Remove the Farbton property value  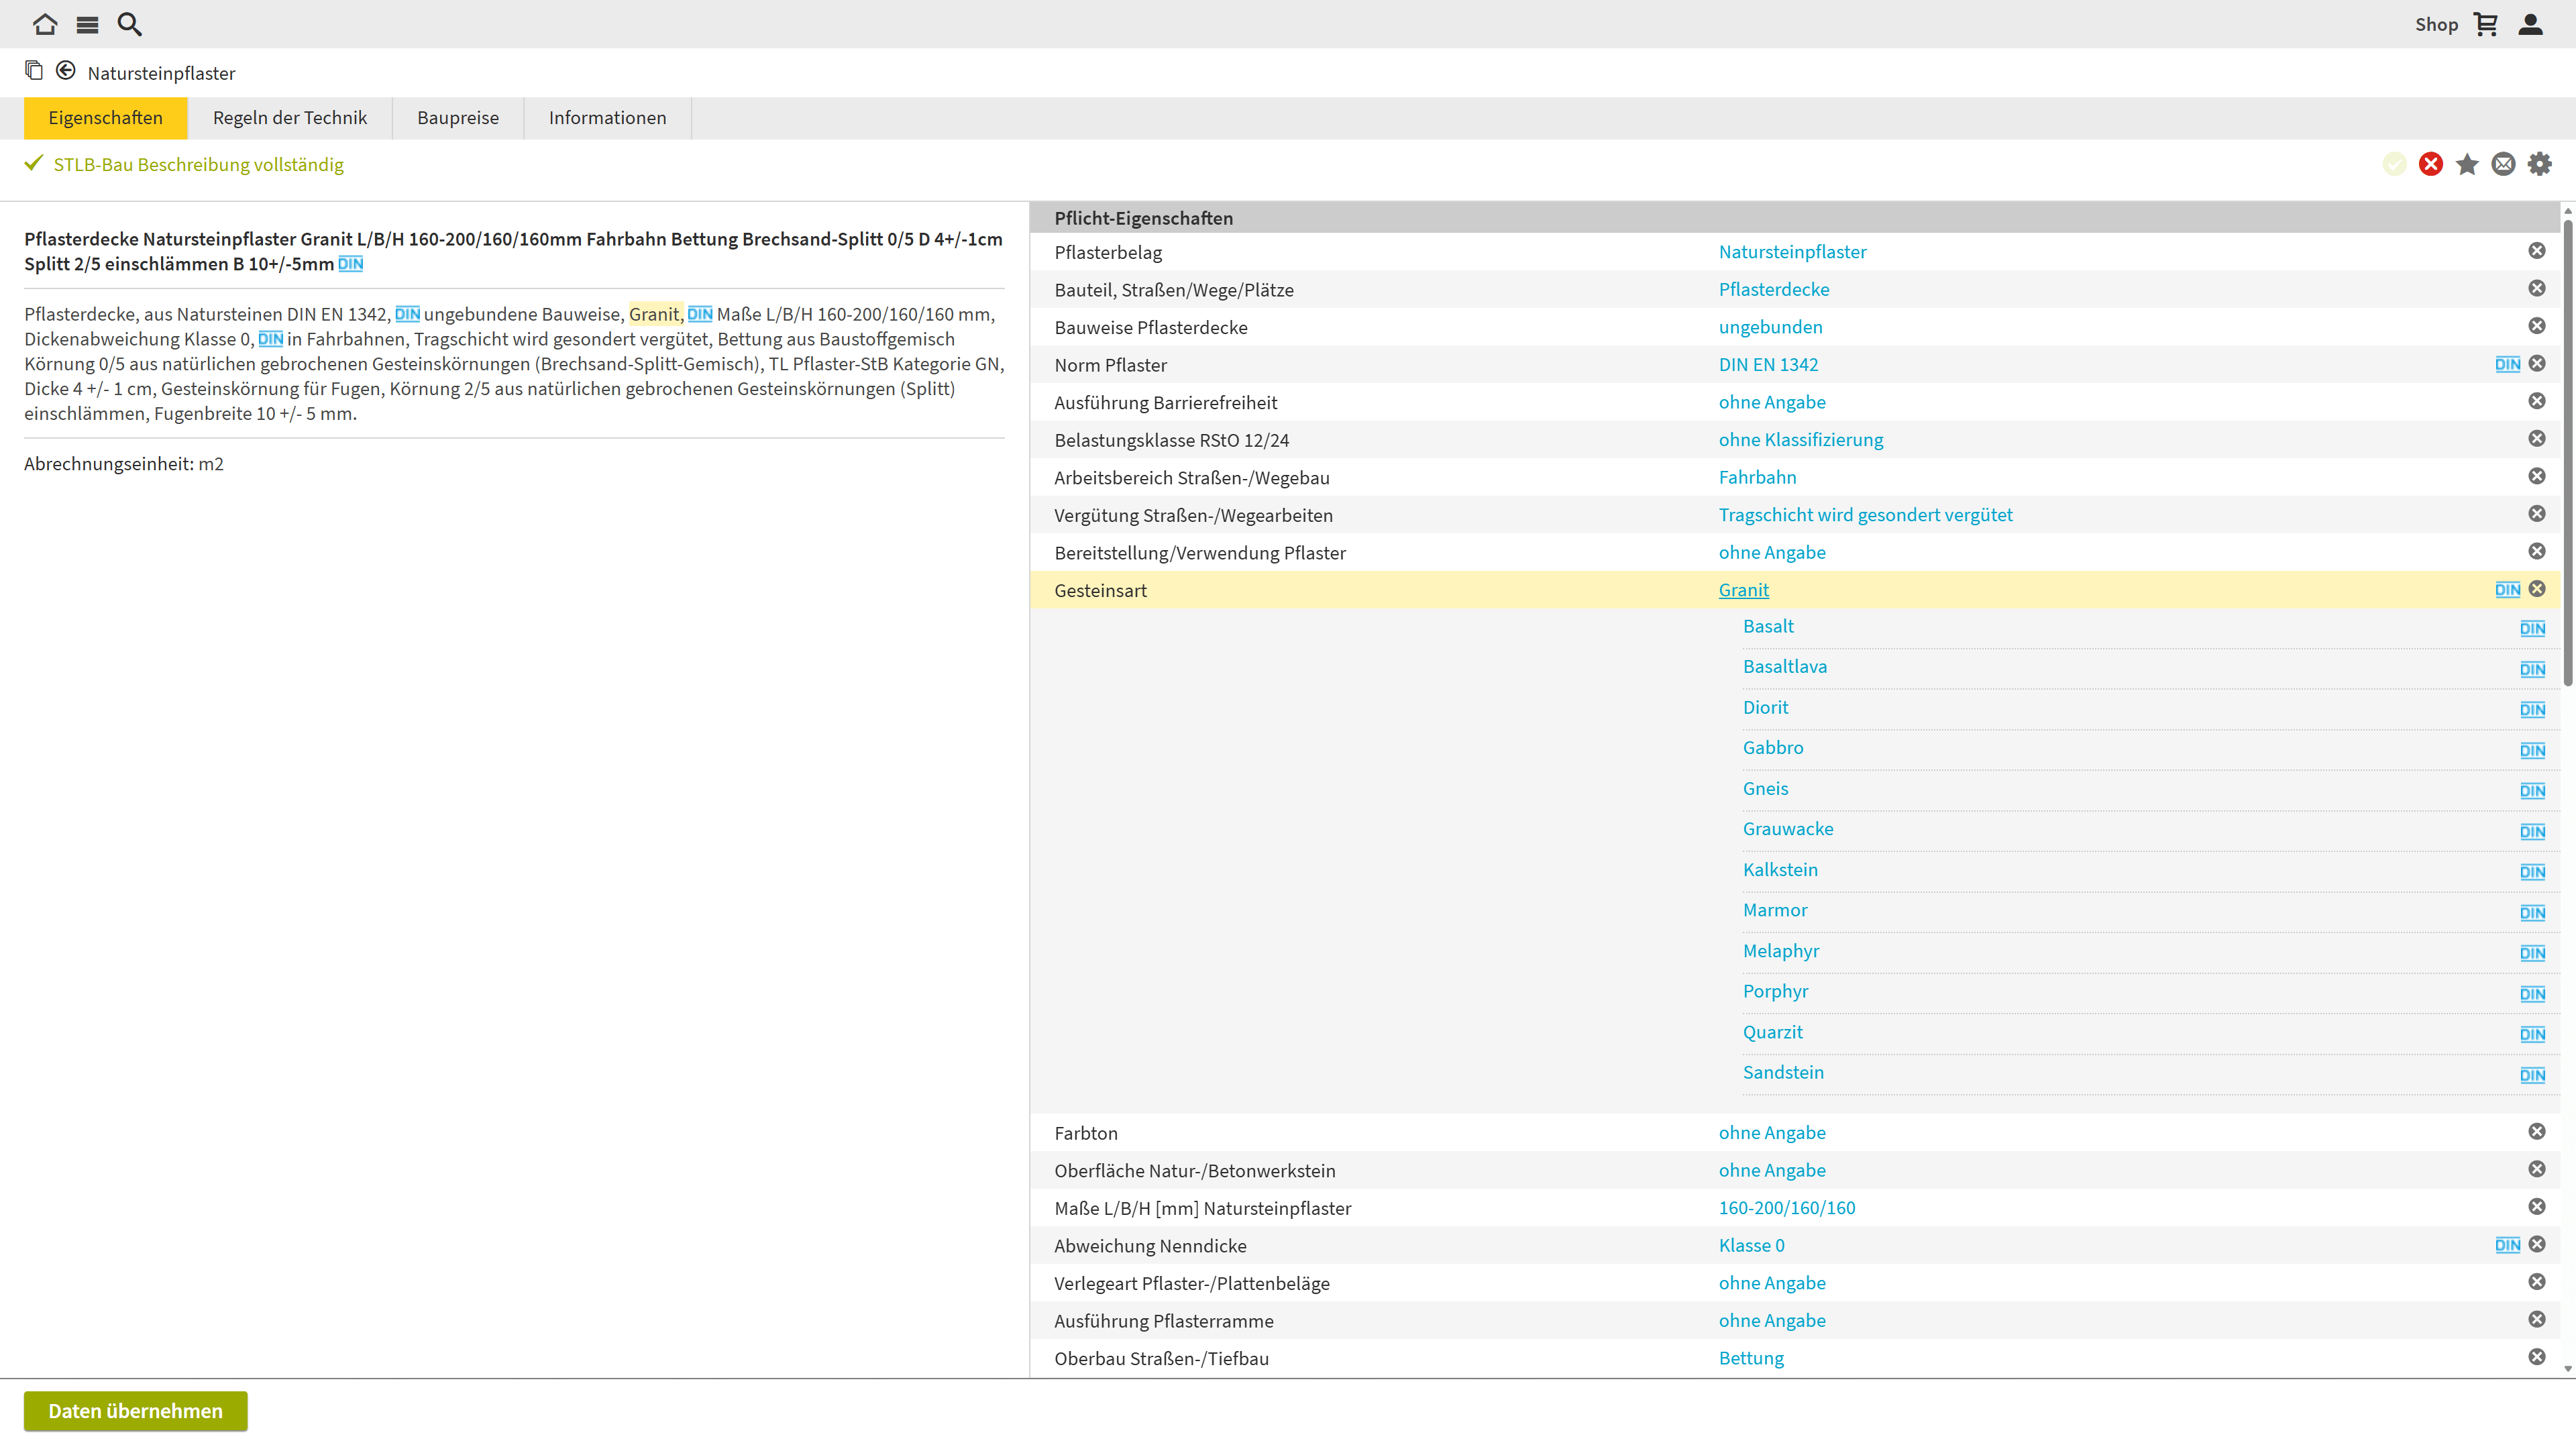click(2537, 1132)
